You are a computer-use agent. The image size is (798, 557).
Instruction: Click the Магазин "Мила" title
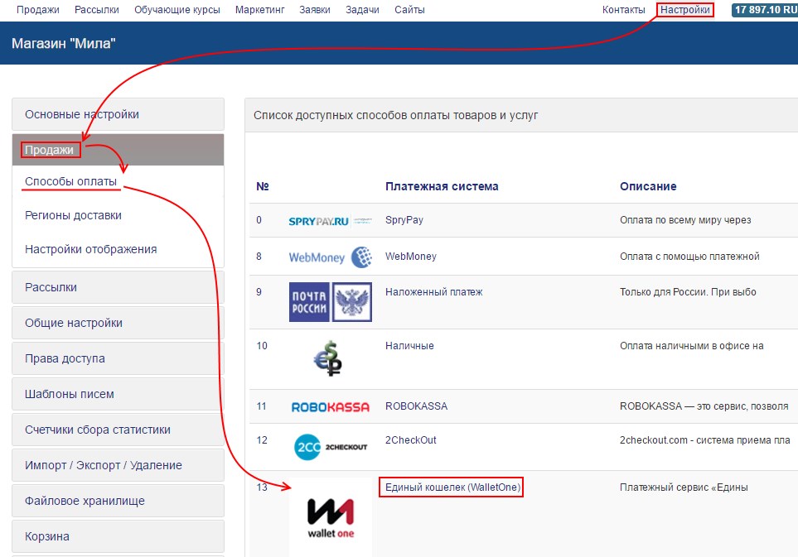point(64,43)
